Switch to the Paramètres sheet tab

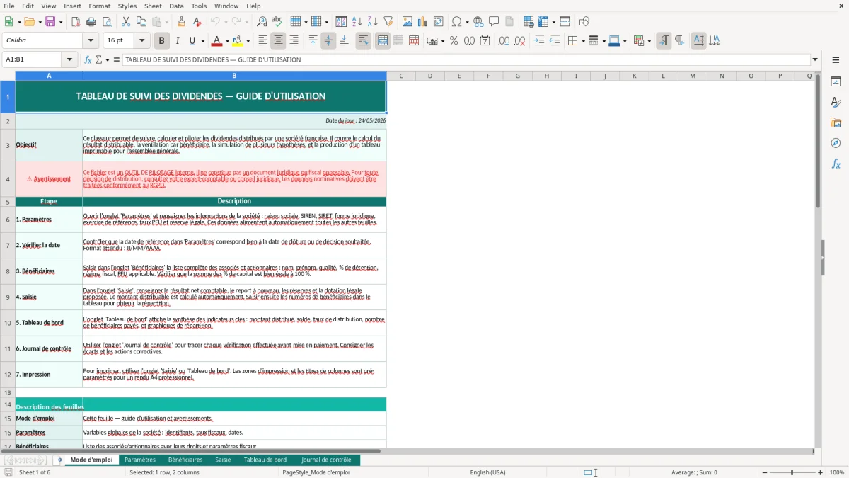[140, 460]
